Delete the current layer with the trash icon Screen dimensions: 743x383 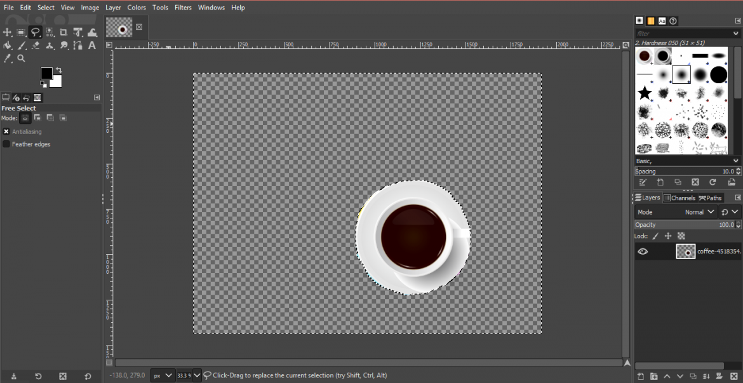pyautogui.click(x=734, y=376)
